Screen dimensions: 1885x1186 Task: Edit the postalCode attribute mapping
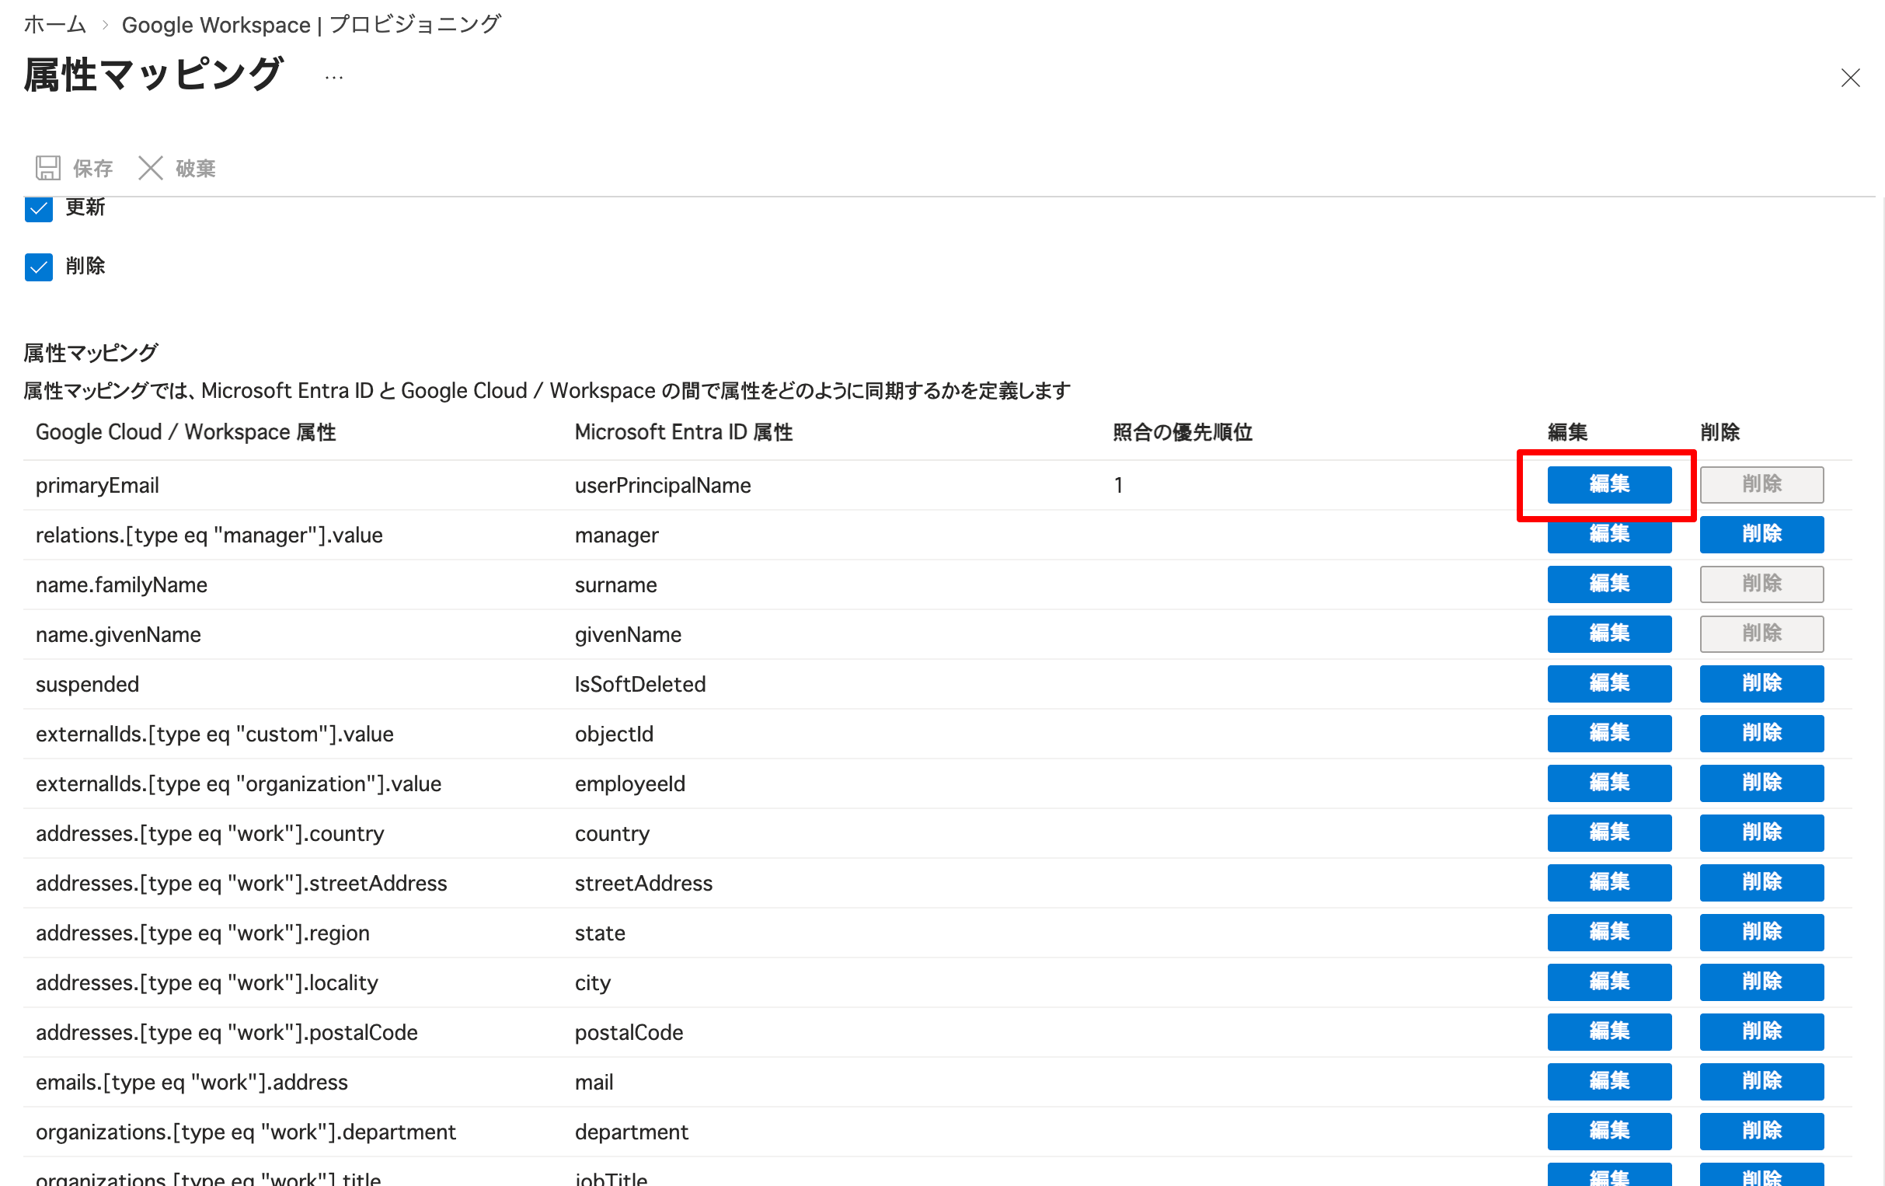coord(1608,1032)
